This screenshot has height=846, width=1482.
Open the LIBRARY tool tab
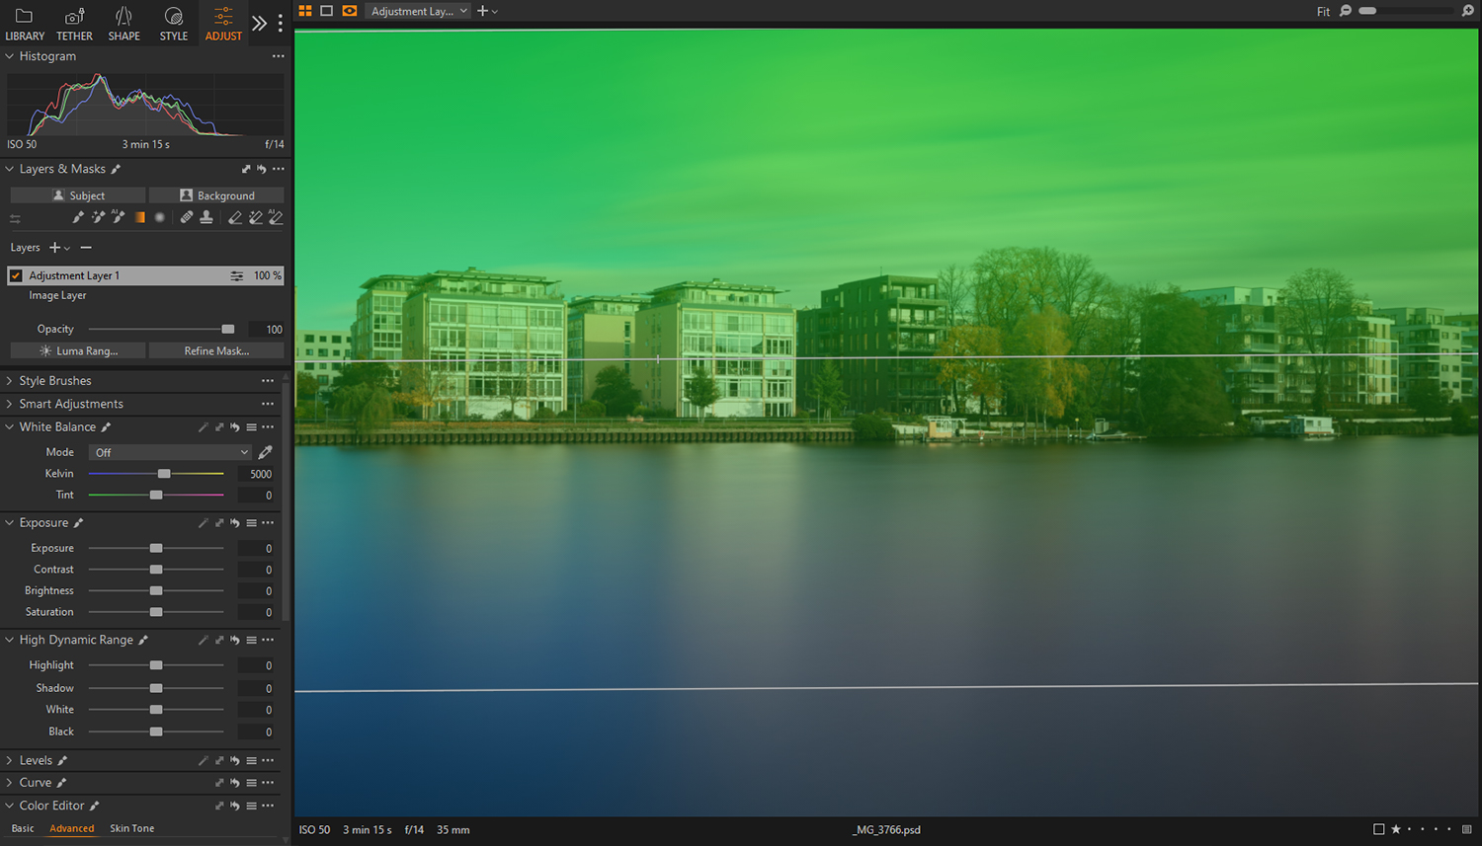(25, 23)
